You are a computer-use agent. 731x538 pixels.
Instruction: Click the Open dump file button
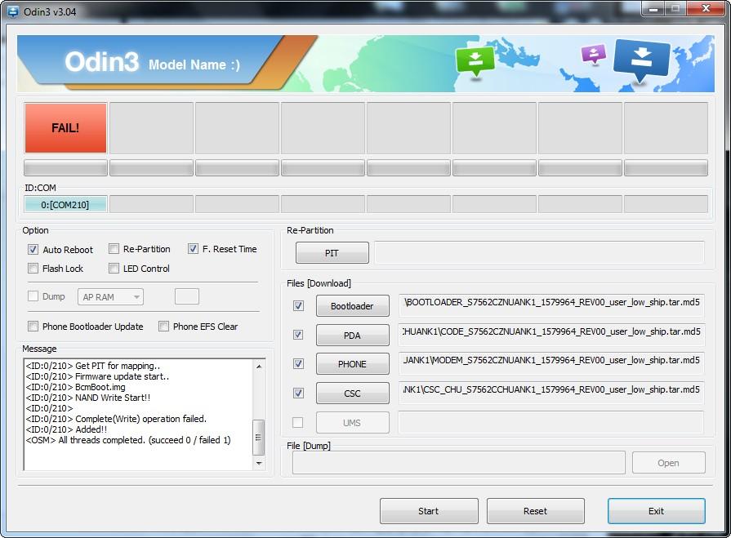(669, 463)
